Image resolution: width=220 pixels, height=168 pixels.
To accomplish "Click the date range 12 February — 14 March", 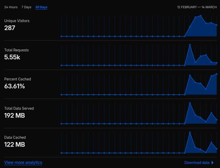I will pos(197,7).
